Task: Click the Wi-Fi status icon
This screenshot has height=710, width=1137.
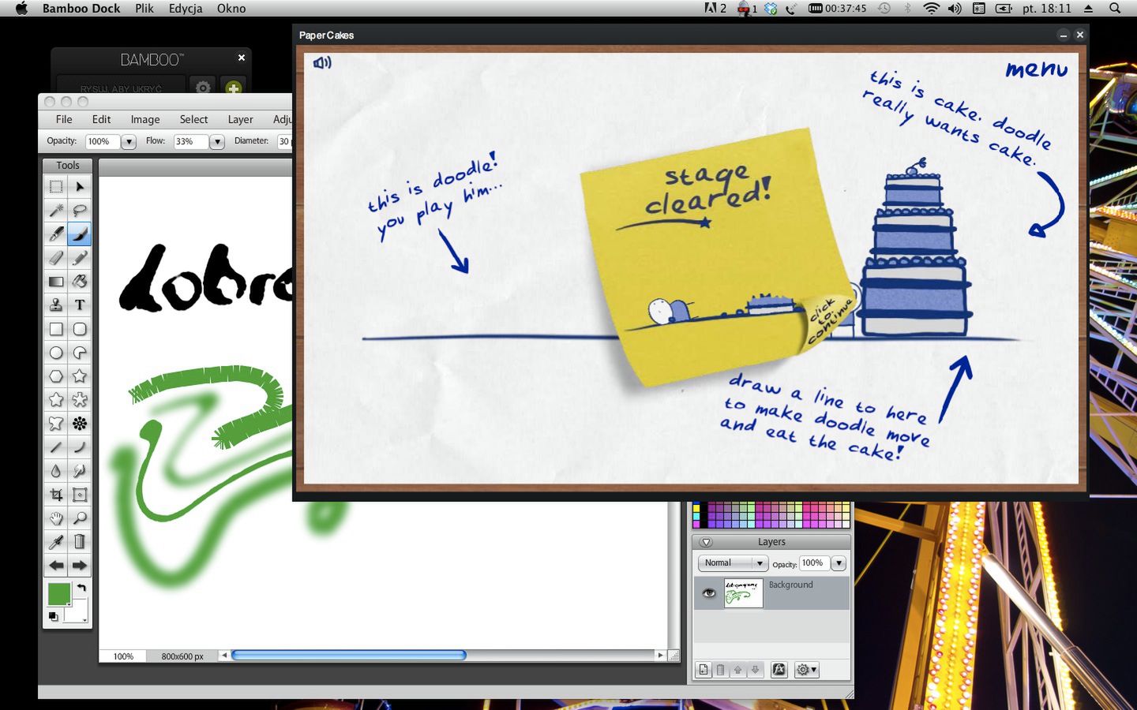Action: point(932,9)
